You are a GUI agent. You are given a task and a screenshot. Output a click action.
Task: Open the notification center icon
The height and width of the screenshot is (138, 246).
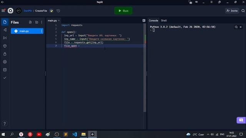pyautogui.click(x=241, y=135)
